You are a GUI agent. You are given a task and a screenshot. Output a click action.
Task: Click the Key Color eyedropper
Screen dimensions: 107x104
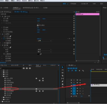coord(41,54)
